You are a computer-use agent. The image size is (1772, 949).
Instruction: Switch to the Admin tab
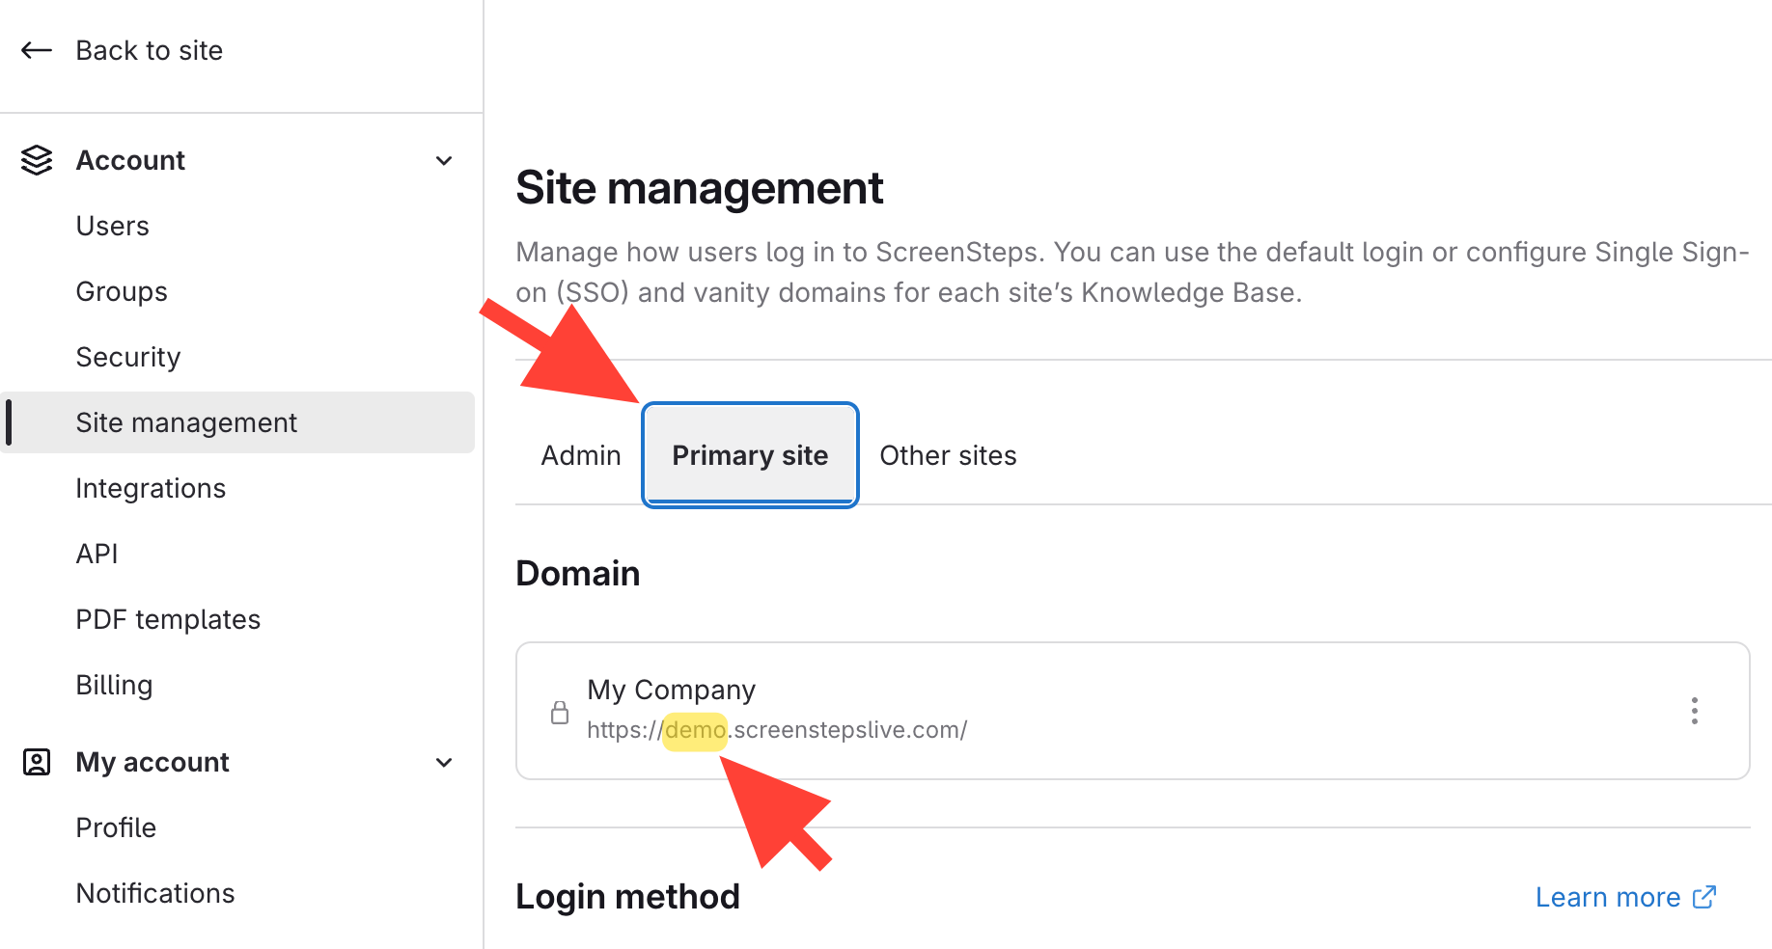click(581, 455)
